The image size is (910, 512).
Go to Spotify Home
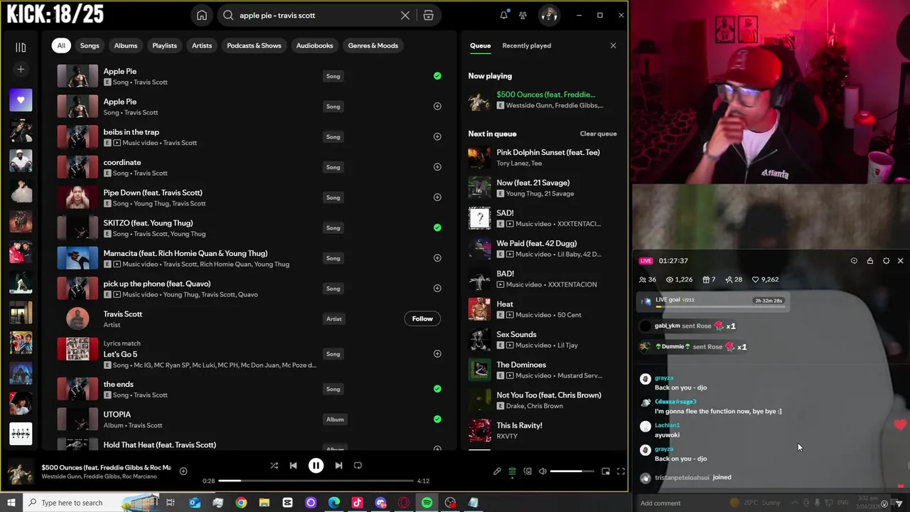tap(202, 15)
